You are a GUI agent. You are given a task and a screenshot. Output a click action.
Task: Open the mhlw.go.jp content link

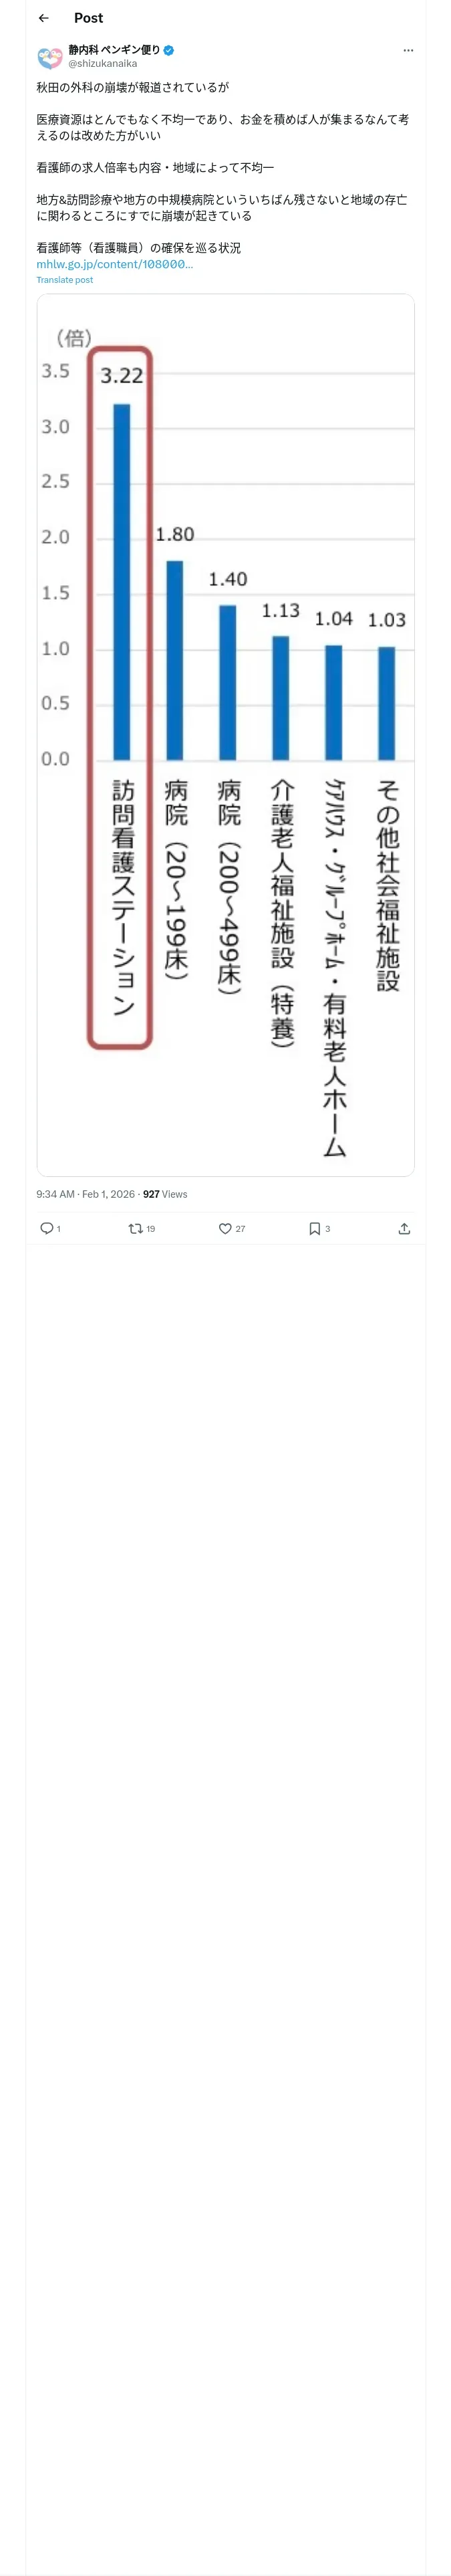click(115, 264)
